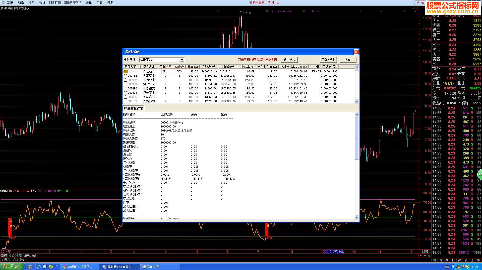The width and height of the screenshot is (482, 270).
Task: Click the page icon for 000762 西藏矿业
Action: [125, 76]
